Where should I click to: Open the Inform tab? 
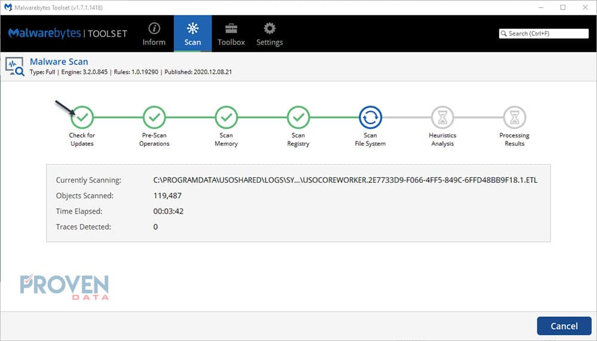[x=154, y=34]
